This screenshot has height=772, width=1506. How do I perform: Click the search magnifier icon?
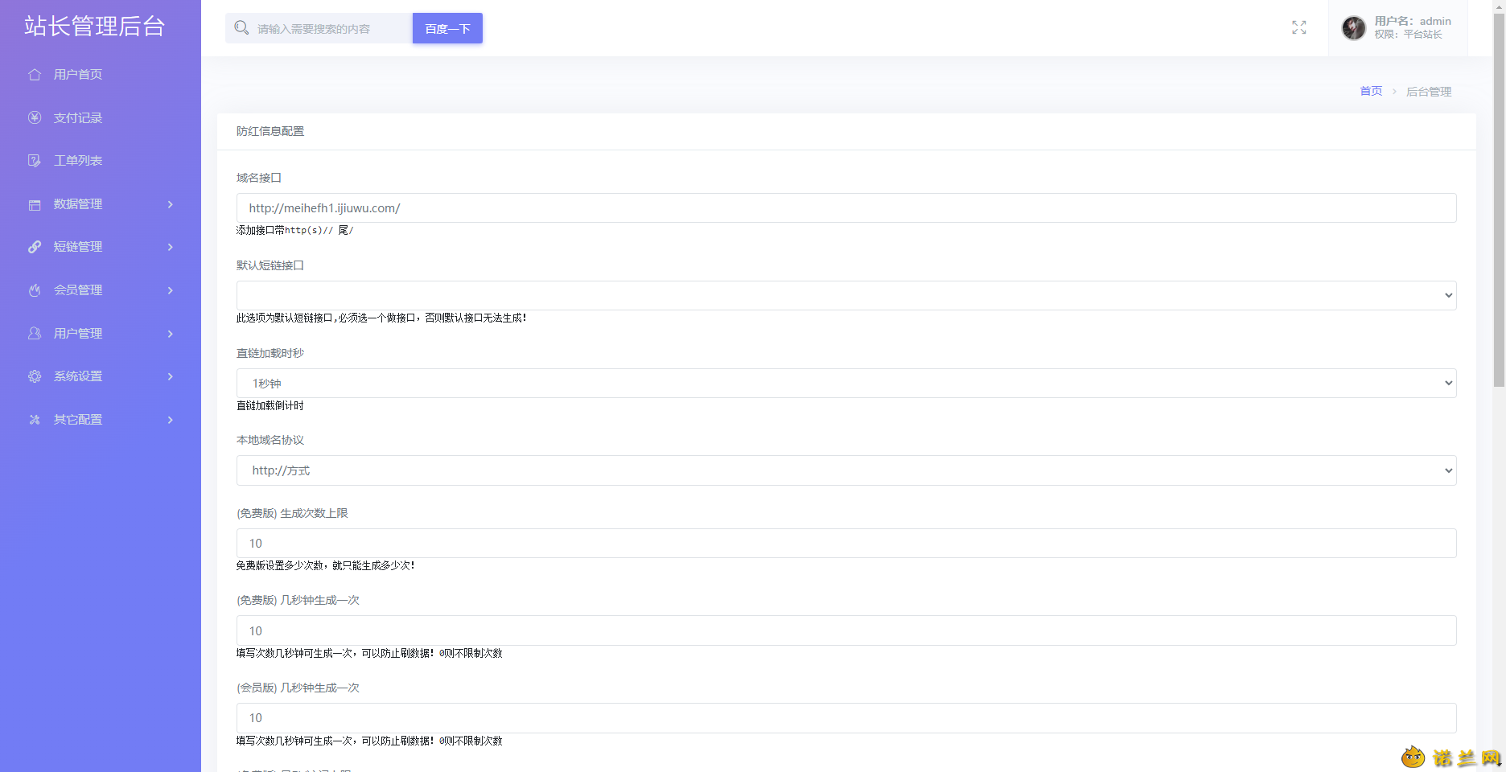click(x=241, y=28)
